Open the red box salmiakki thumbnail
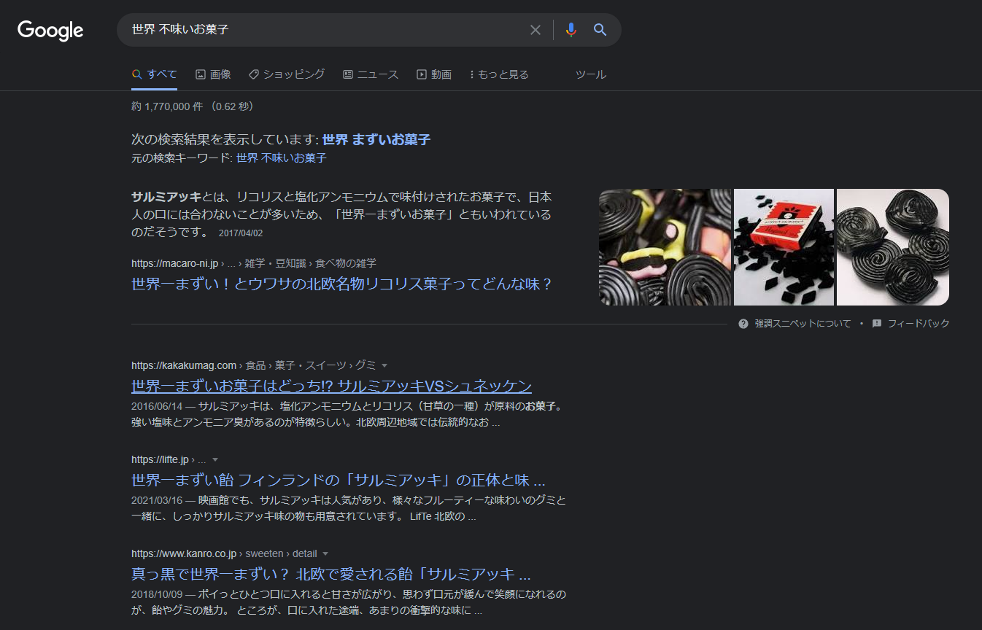982x630 pixels. (x=784, y=247)
